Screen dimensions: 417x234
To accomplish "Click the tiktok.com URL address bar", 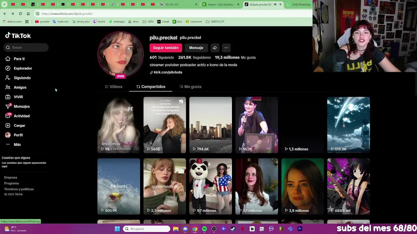I will click(173, 14).
